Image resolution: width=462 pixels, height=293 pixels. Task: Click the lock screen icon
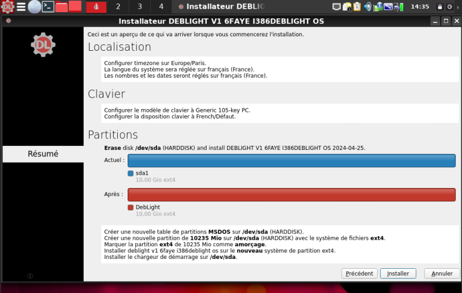[x=440, y=7]
